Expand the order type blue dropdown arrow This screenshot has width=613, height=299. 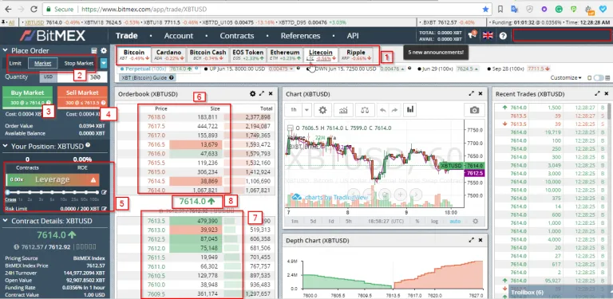[104, 63]
